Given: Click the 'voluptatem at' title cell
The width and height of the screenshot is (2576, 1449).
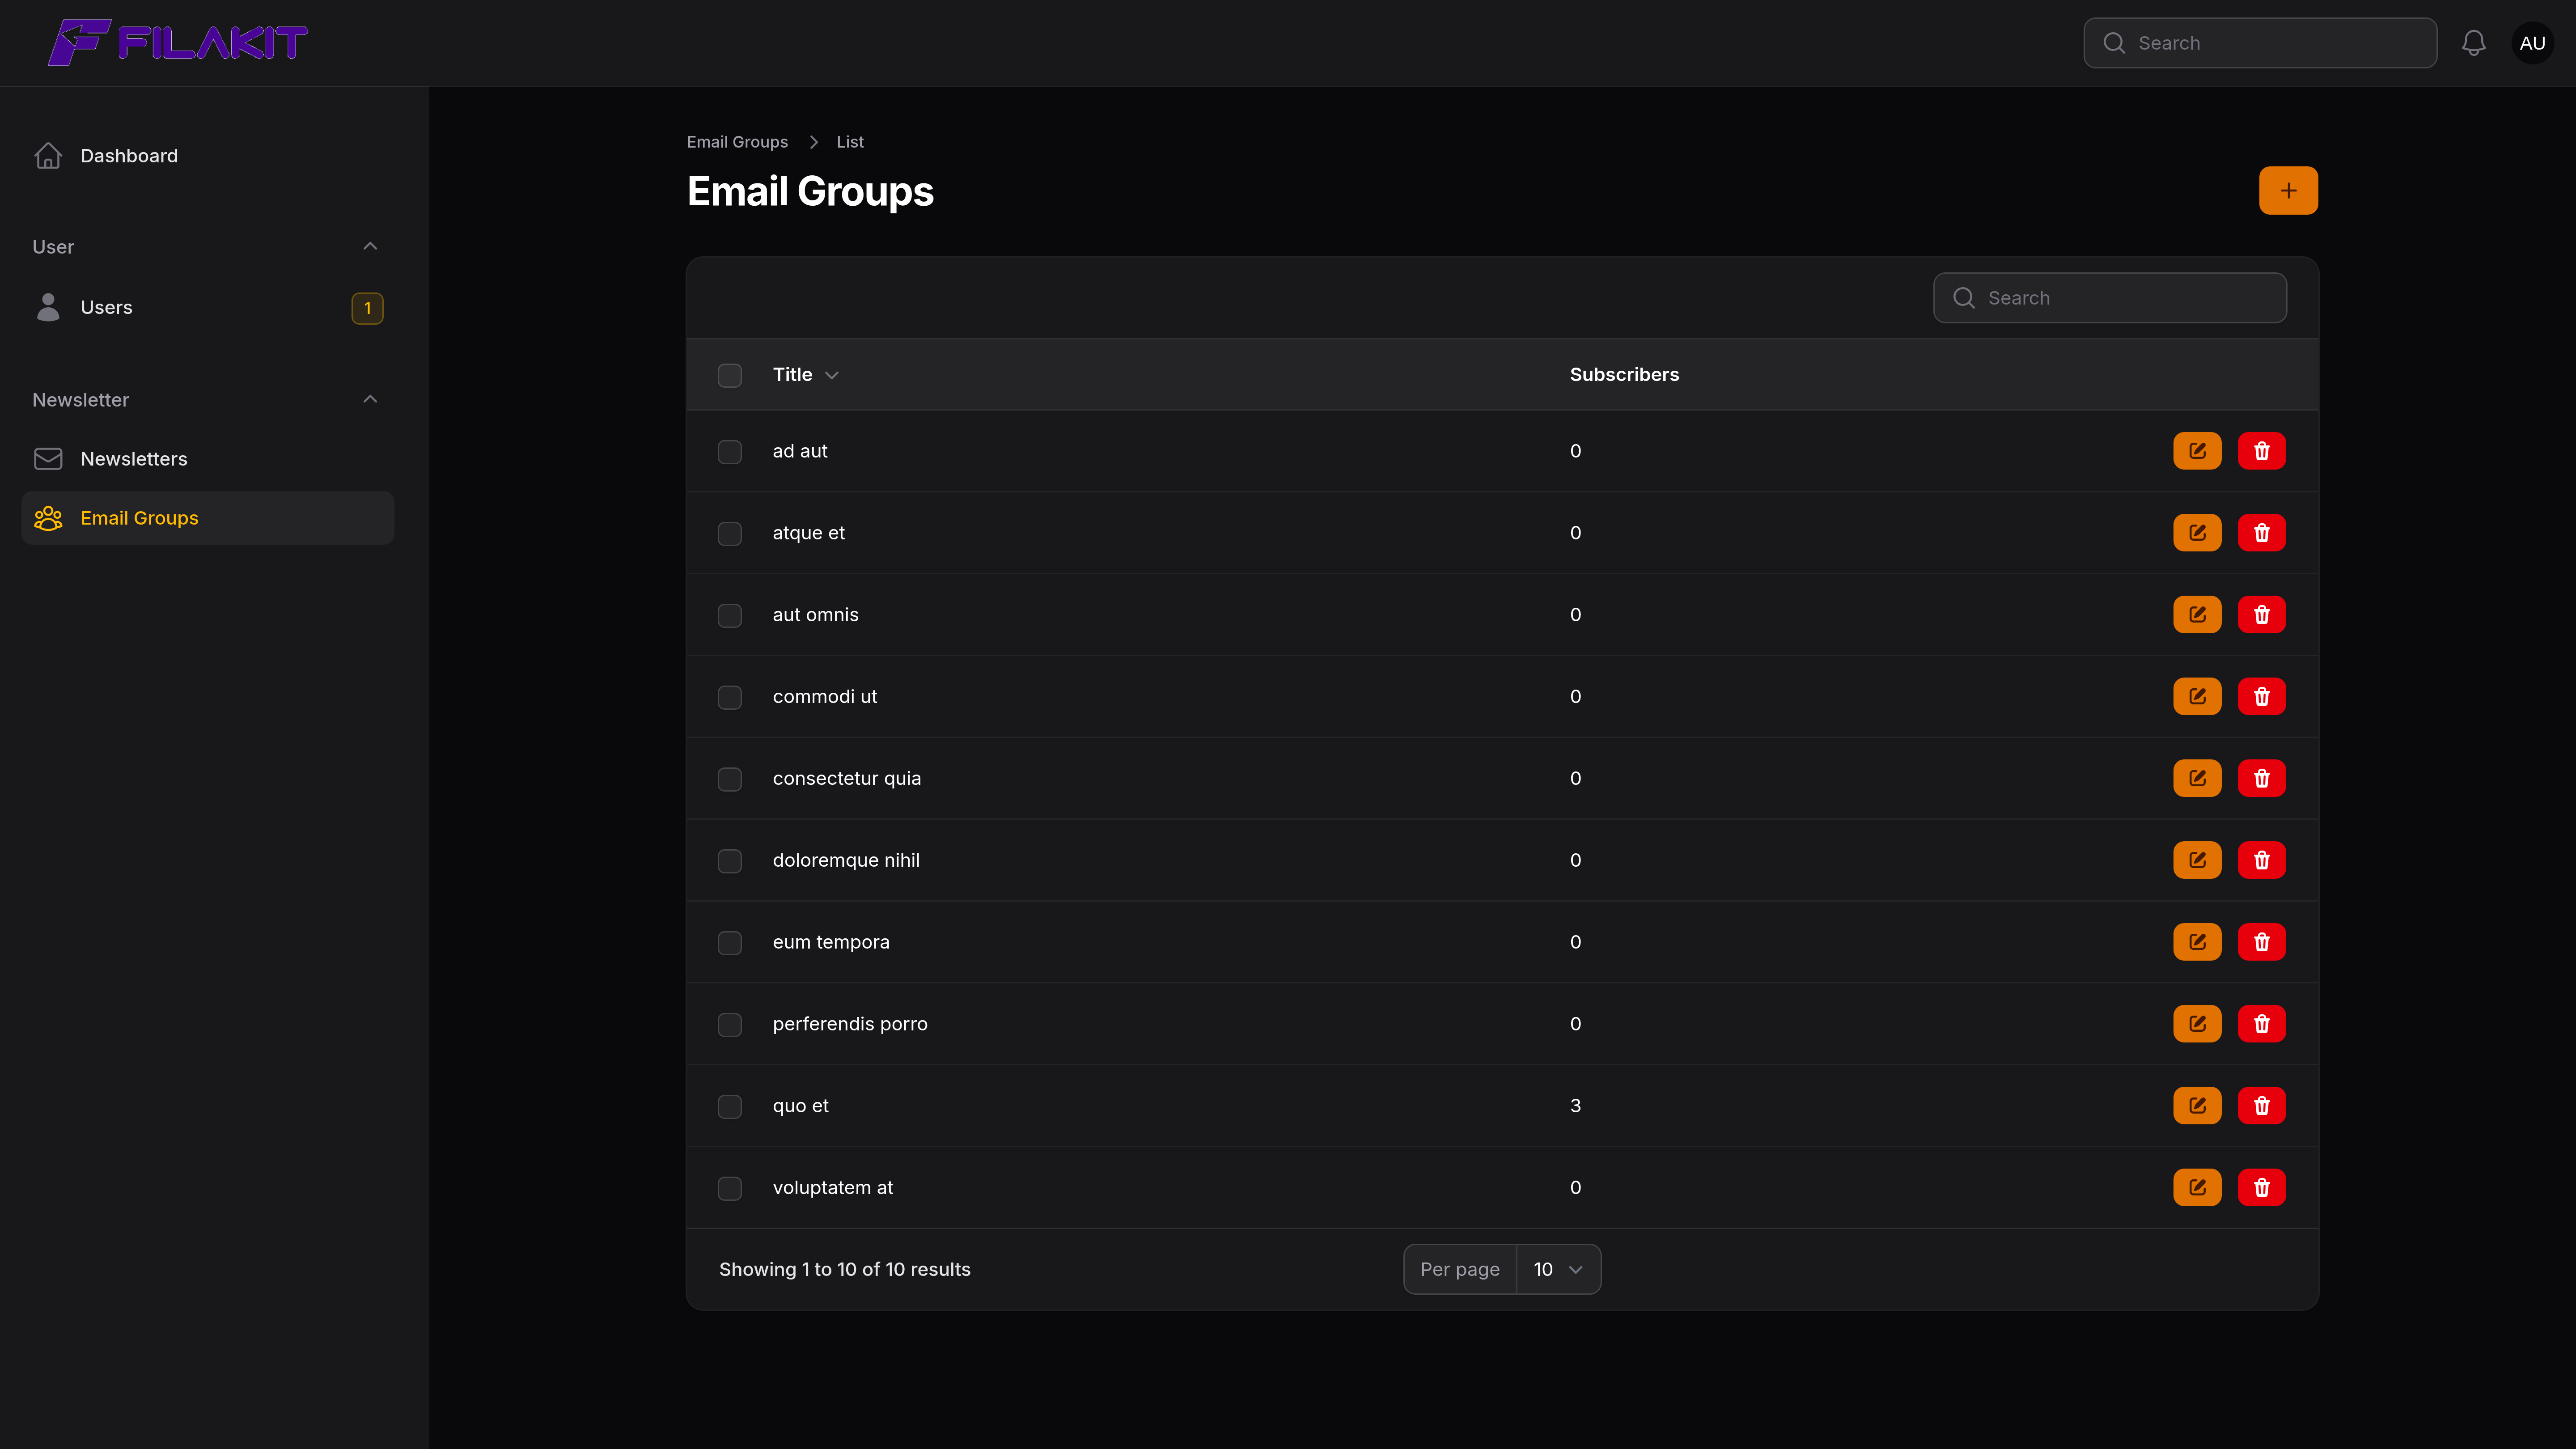Looking at the screenshot, I should (833, 1188).
